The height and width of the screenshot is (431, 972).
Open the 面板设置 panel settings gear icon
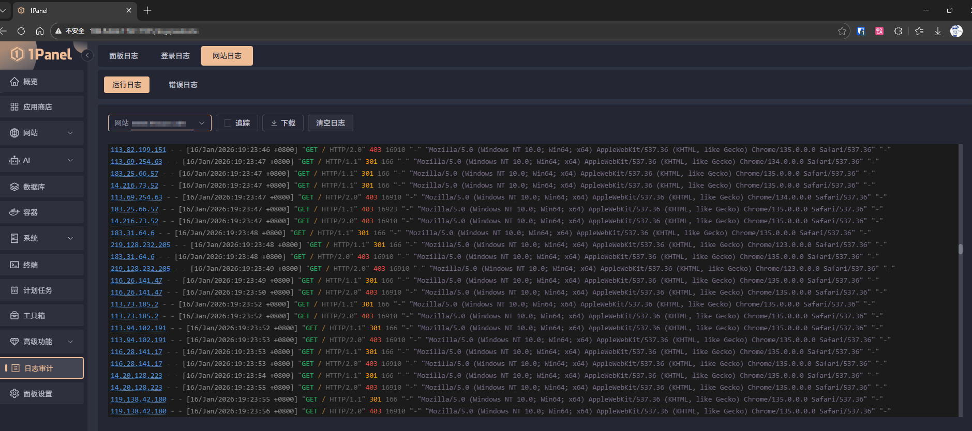pos(14,394)
